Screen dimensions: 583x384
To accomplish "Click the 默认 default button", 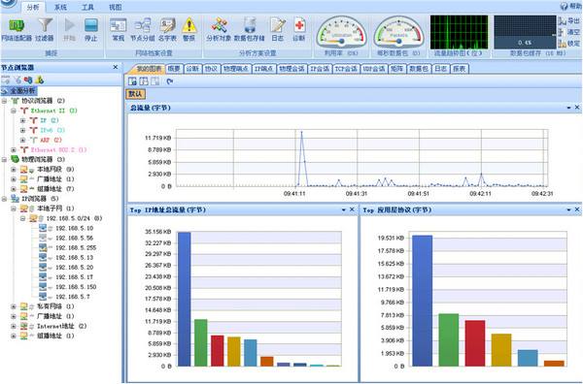I will tap(135, 94).
